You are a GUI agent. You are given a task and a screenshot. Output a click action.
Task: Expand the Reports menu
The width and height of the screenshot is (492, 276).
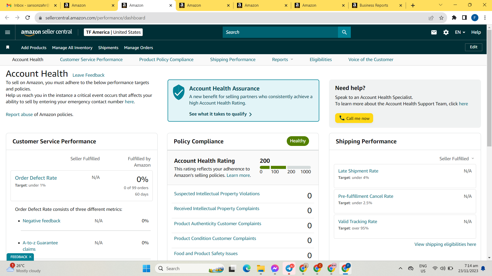coord(282,60)
